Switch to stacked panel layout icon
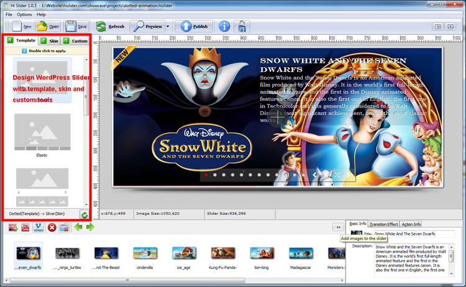466x287 pixels. (450, 27)
